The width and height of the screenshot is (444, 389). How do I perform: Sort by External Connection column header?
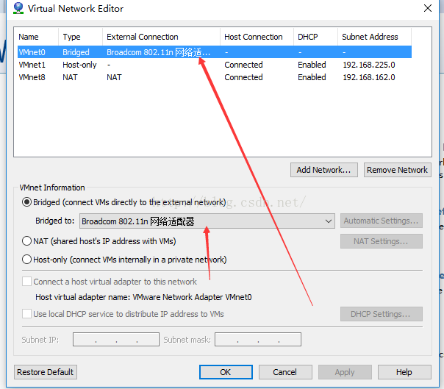click(161, 37)
